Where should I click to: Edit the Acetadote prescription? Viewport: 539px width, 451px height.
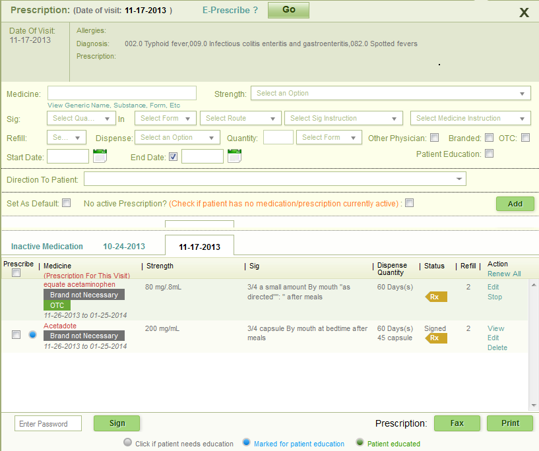click(493, 338)
